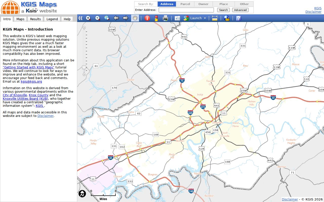
Task: Click the kgis@kgis.org email link
Action: click(x=31, y=82)
